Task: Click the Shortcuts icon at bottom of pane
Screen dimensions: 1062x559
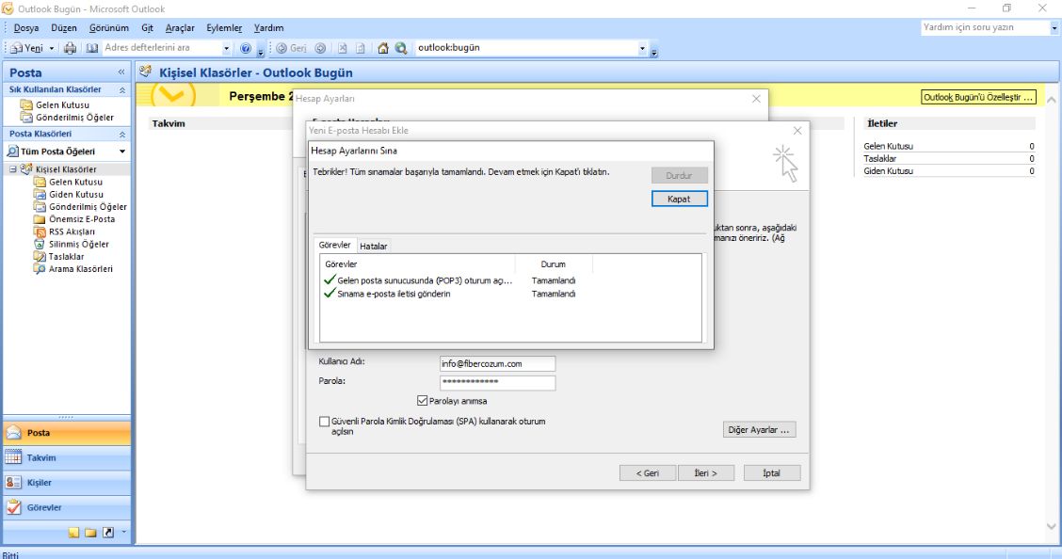Action: coord(107,533)
